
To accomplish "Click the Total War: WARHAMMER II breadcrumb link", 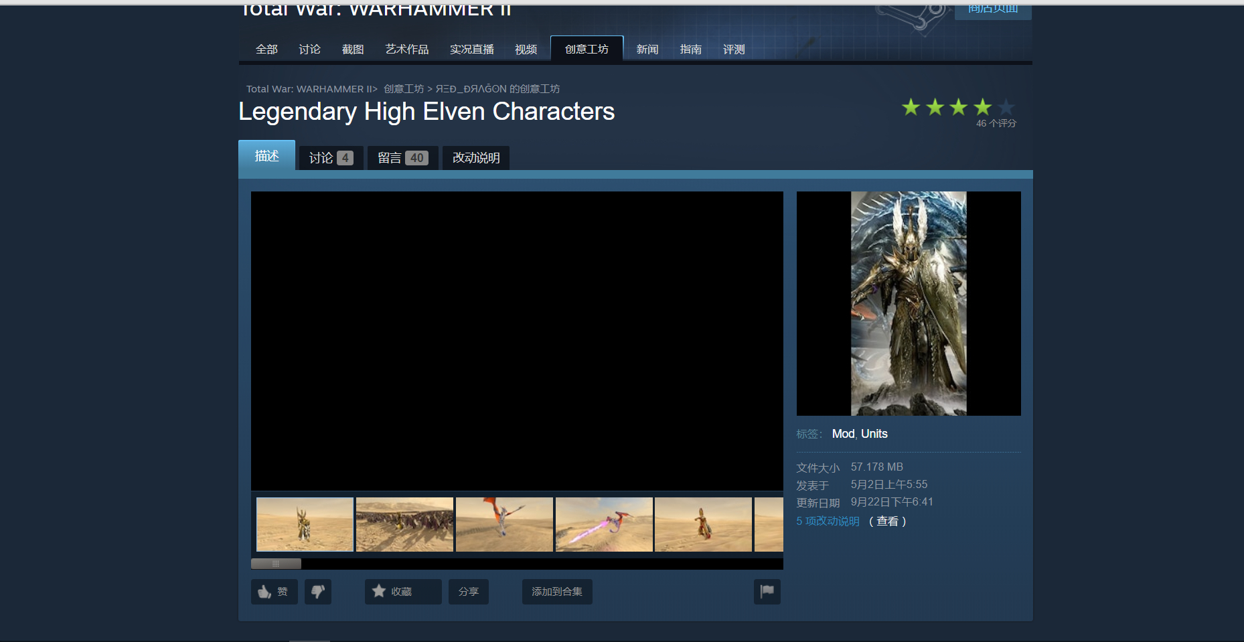I will [309, 89].
